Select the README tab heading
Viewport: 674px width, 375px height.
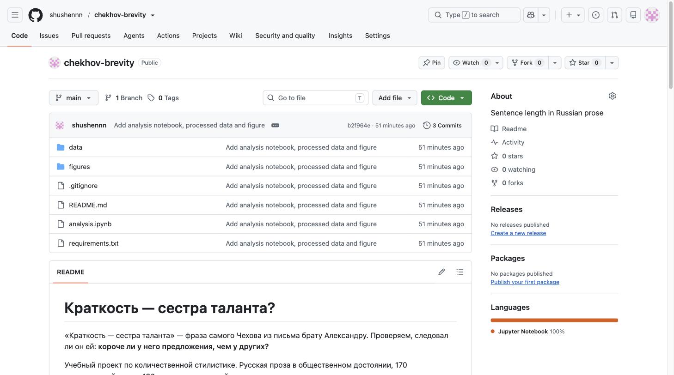pos(71,272)
